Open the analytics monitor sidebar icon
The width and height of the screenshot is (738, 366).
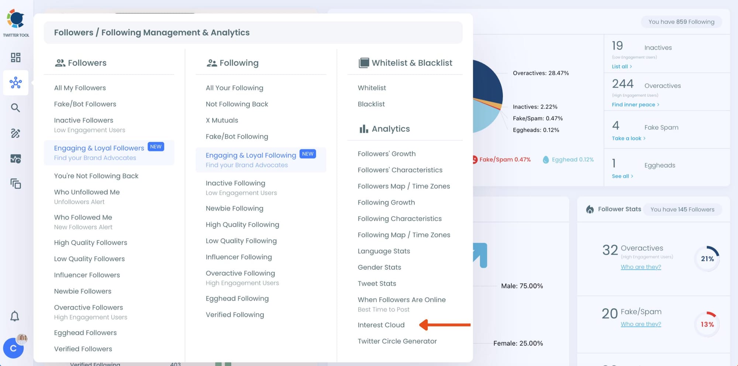[x=15, y=159]
